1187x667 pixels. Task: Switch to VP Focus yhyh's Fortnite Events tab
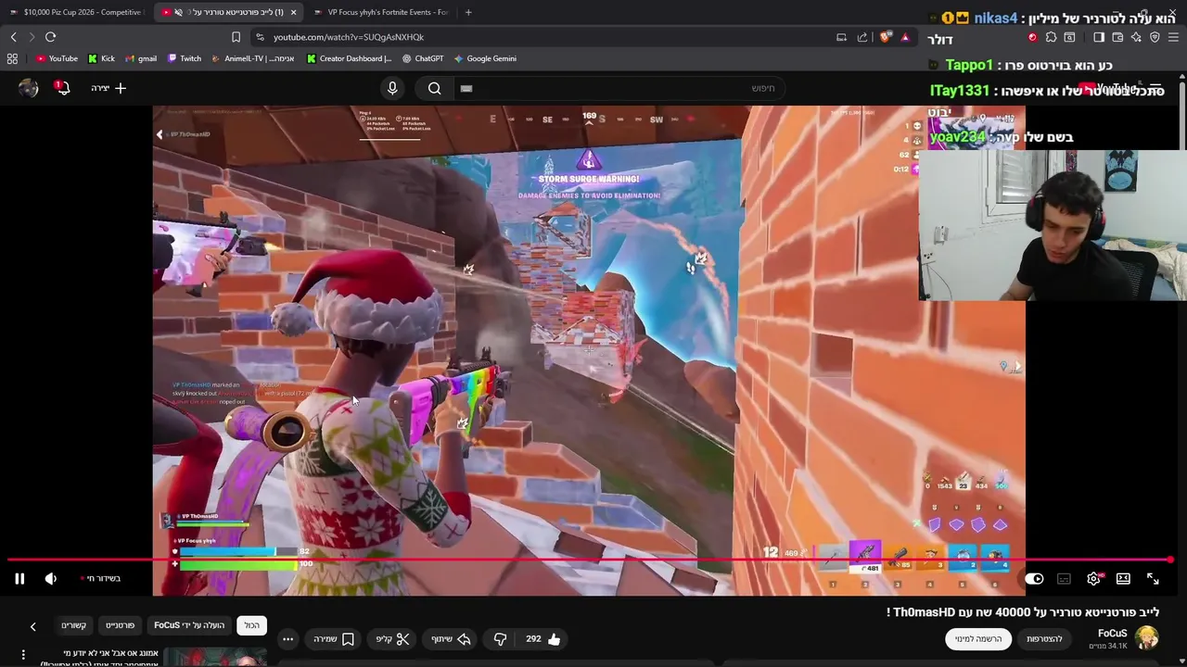point(380,12)
